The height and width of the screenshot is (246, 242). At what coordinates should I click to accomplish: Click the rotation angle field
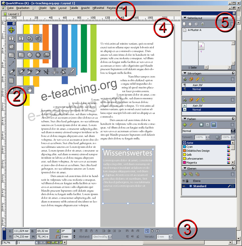66,231
